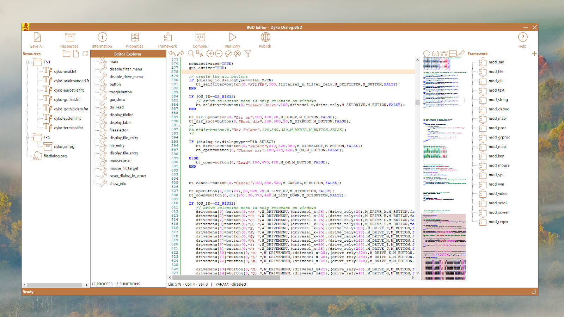
Task: Click the filter funnel icon
Action: pos(248,54)
